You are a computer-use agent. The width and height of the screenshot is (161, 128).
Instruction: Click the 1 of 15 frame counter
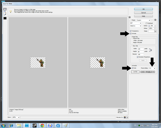135,72
